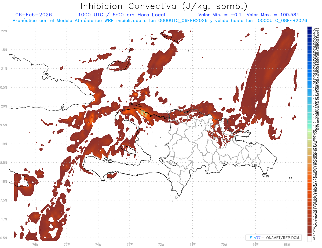Image resolution: width=322 pixels, height=248 pixels.
Task: Click the '6.5N' half-degree latitude label
Action: (4, 238)
